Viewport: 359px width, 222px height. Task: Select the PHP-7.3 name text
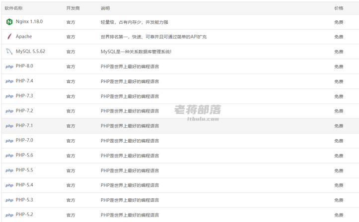(x=24, y=96)
